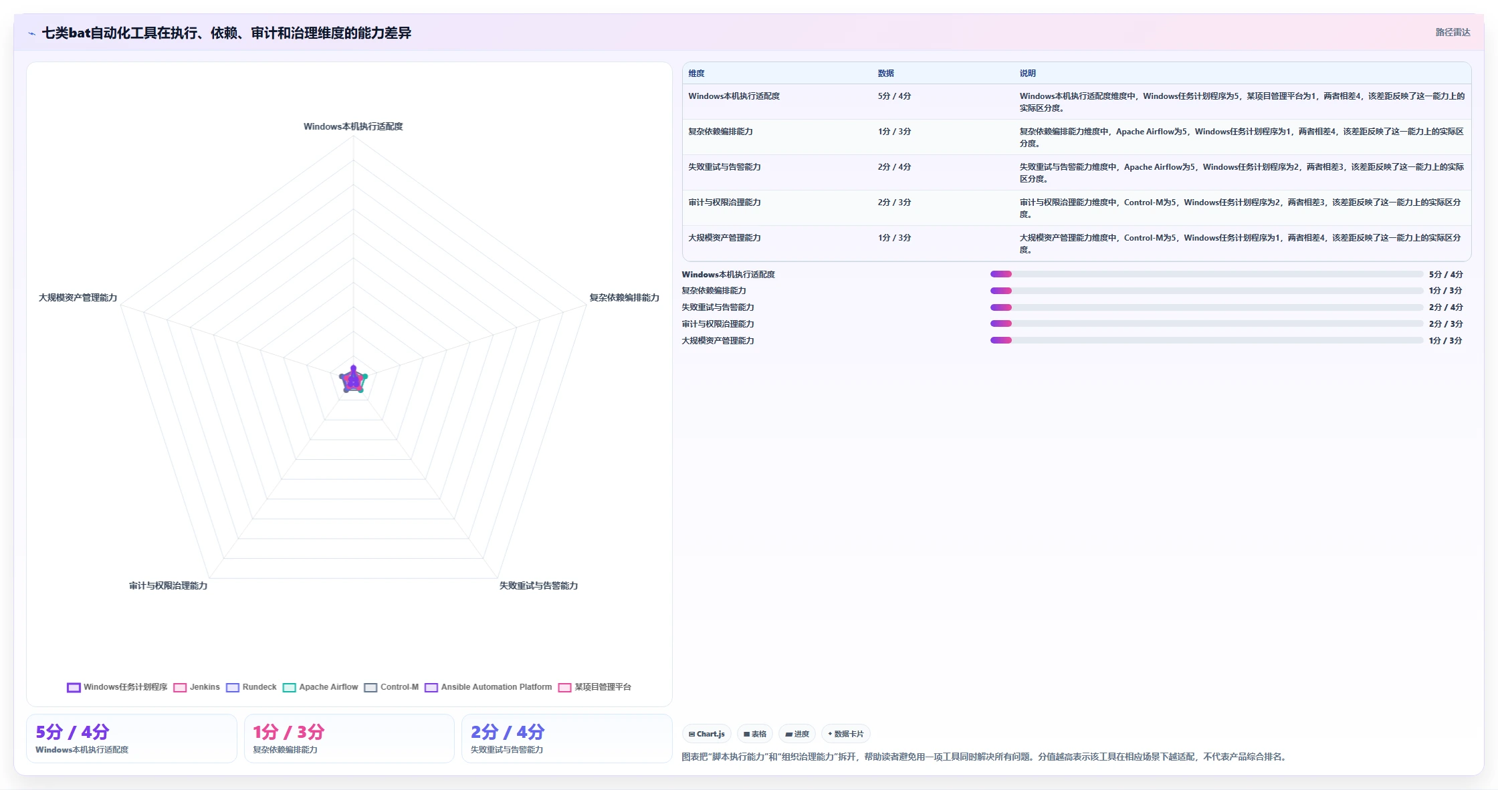Open the 2分 / 4分 data card

point(566,739)
